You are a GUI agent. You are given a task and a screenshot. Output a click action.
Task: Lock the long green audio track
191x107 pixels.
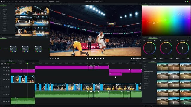(x=9, y=95)
